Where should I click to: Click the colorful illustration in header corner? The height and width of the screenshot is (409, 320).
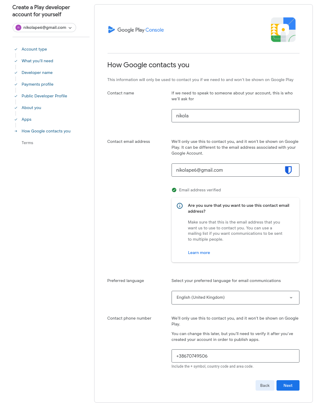[283, 30]
